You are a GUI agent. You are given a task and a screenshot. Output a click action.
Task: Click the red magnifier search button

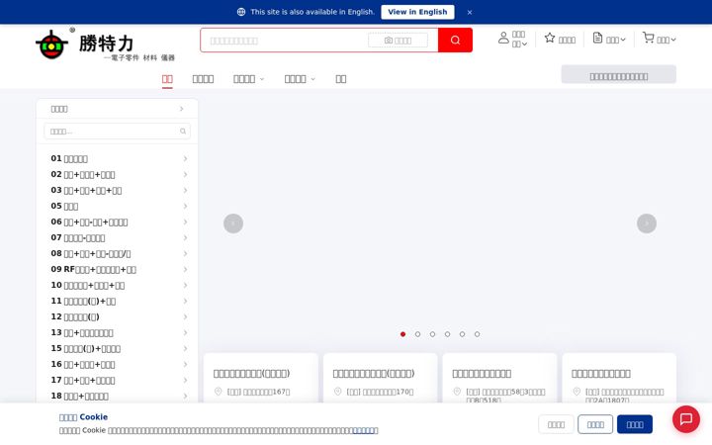pyautogui.click(x=455, y=40)
